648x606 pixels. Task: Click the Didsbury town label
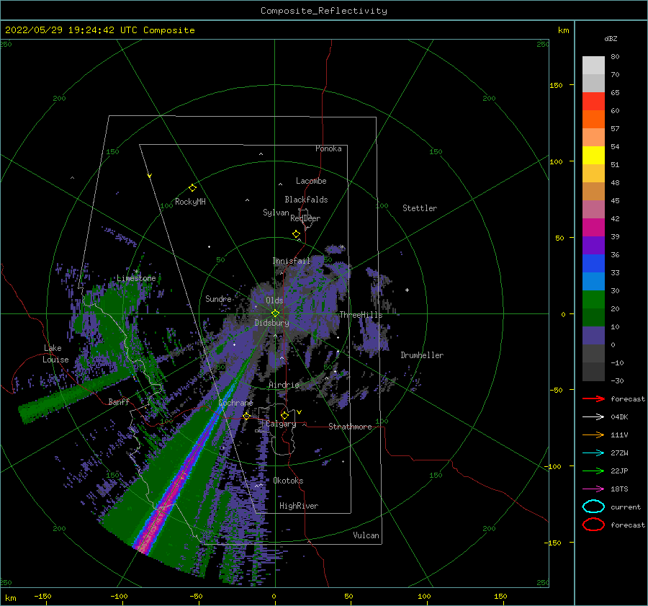pos(271,323)
